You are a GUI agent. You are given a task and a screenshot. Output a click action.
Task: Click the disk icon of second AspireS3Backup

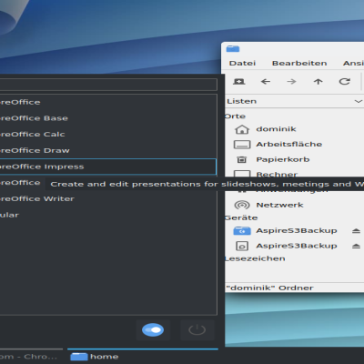click(x=242, y=246)
